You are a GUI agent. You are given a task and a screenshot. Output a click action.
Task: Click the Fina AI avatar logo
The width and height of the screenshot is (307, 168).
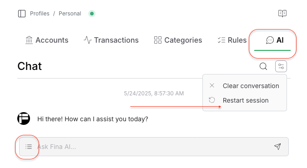click(24, 119)
